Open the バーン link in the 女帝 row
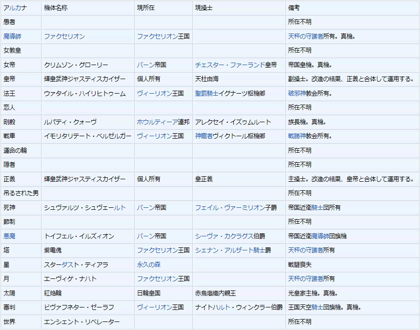This screenshot has height=330, width=420. tap(146, 65)
